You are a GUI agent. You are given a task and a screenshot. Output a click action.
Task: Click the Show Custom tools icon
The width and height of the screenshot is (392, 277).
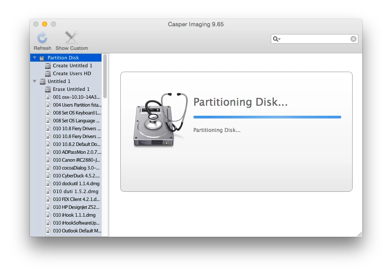[71, 38]
